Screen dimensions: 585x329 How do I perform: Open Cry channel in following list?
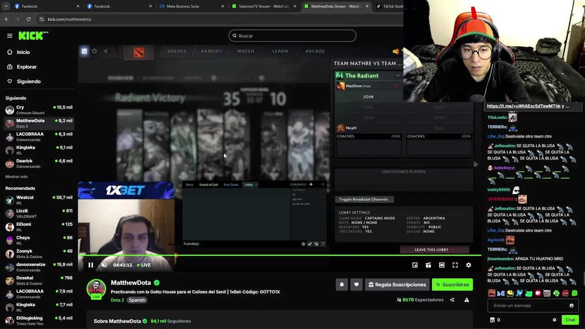39,110
